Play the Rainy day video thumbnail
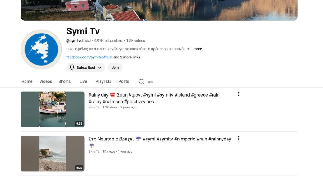Viewport: 323px width, 179px height. pos(53,109)
